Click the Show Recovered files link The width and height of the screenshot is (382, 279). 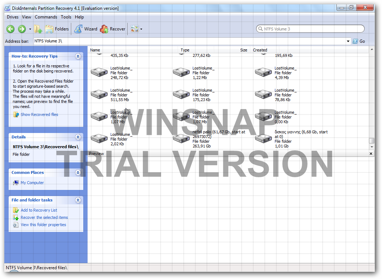coord(39,114)
